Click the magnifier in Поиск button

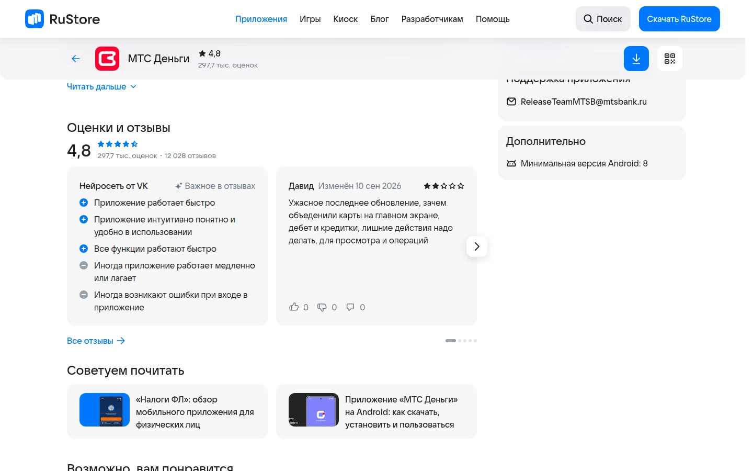[588, 19]
